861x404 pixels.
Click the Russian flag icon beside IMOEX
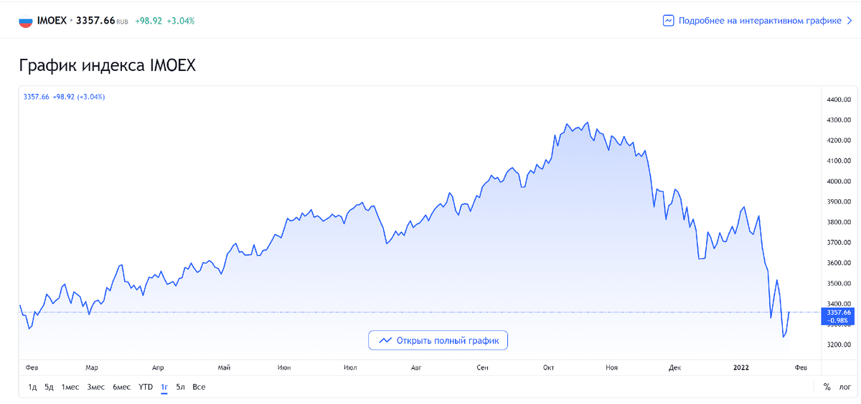pos(25,21)
